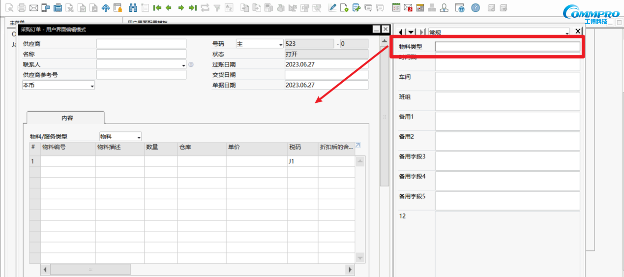Click the red-badged mail alerts icon

pyautogui.click(x=408, y=8)
